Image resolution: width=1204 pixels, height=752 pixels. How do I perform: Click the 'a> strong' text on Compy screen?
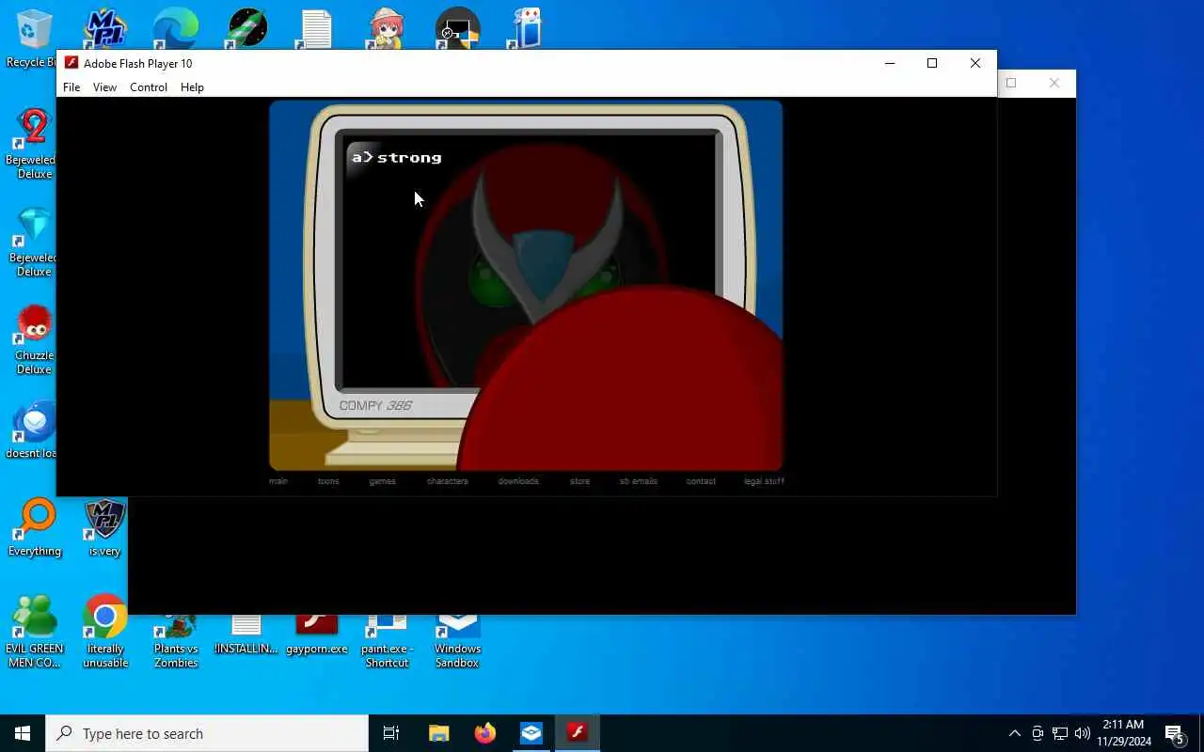(x=397, y=158)
